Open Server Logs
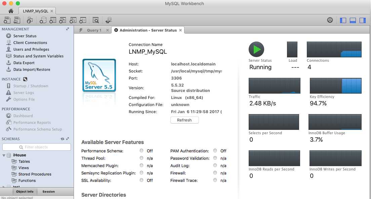 tap(24, 93)
